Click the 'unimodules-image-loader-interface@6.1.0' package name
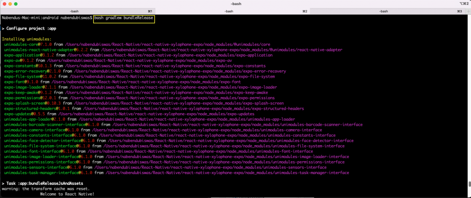Viewport: 471px width, 198px height. [48, 157]
